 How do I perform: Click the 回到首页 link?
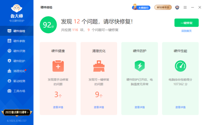pyautogui.click(x=187, y=31)
